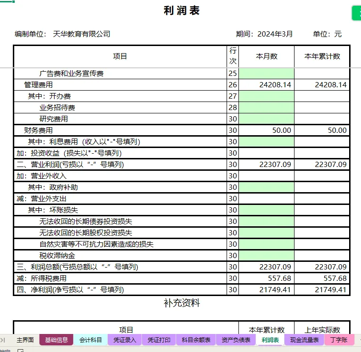Click the last-sheet navigation arrow
The image size is (361, 352).
pyautogui.click(x=3, y=340)
